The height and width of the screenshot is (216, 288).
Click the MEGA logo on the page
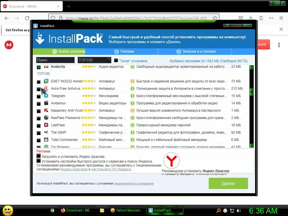tap(9, 45)
